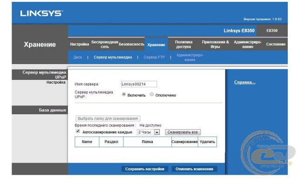
Task: Click the Имя сервера input field
Action: tap(139, 84)
